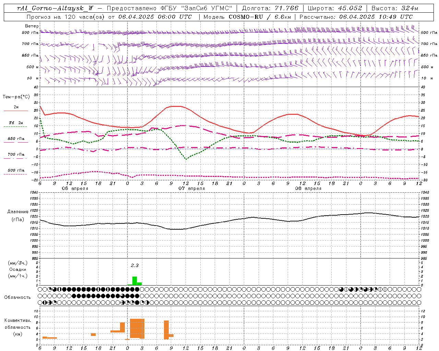The image size is (439, 351).
Task: Click the dotted pink line sample under 500 гПа legend
Action: click(16, 174)
